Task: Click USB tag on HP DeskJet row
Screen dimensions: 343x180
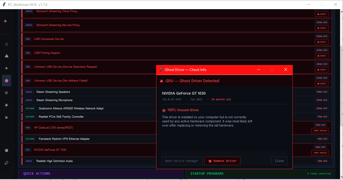Action: point(27,128)
